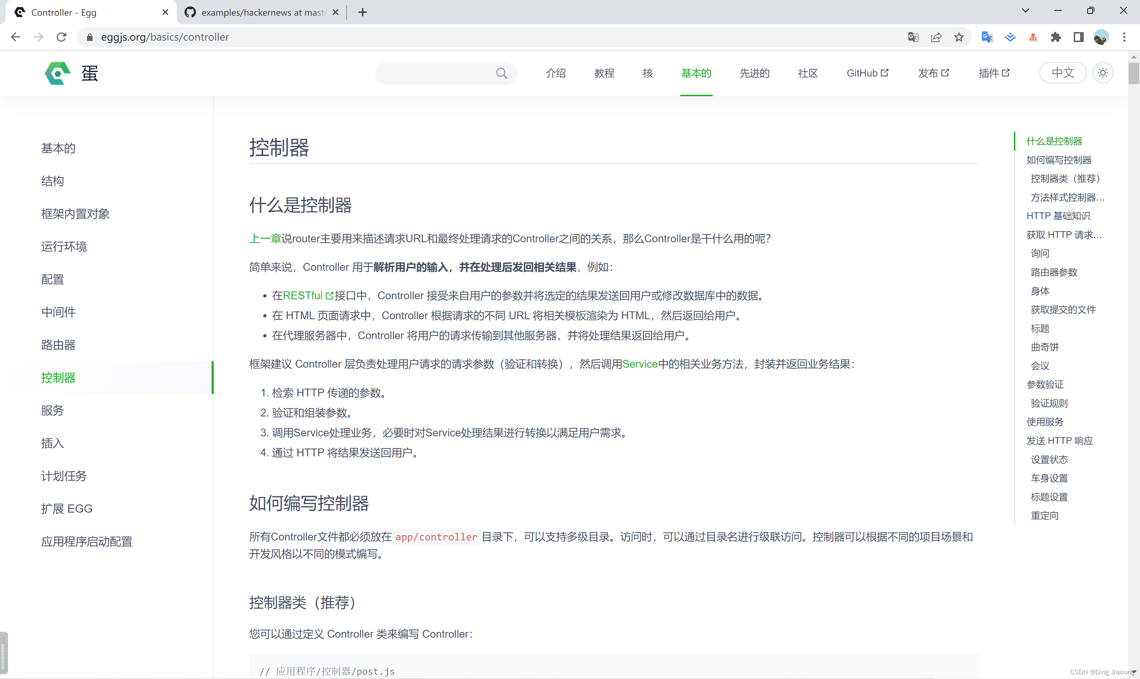Image resolution: width=1140 pixels, height=679 pixels.
Task: Jump to 路由器参数 in table of contents
Action: click(x=1053, y=272)
